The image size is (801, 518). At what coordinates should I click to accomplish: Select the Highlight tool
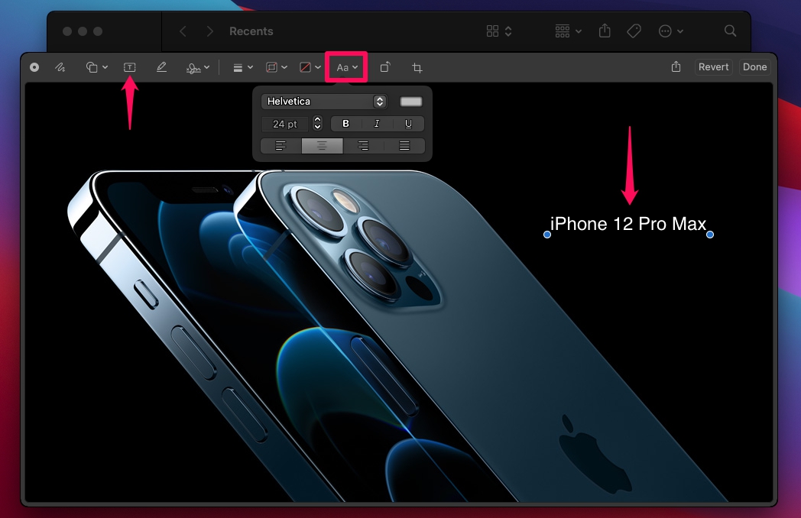click(161, 67)
